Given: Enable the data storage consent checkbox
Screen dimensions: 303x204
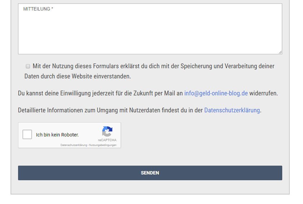Looking at the screenshot, I should (x=28, y=66).
